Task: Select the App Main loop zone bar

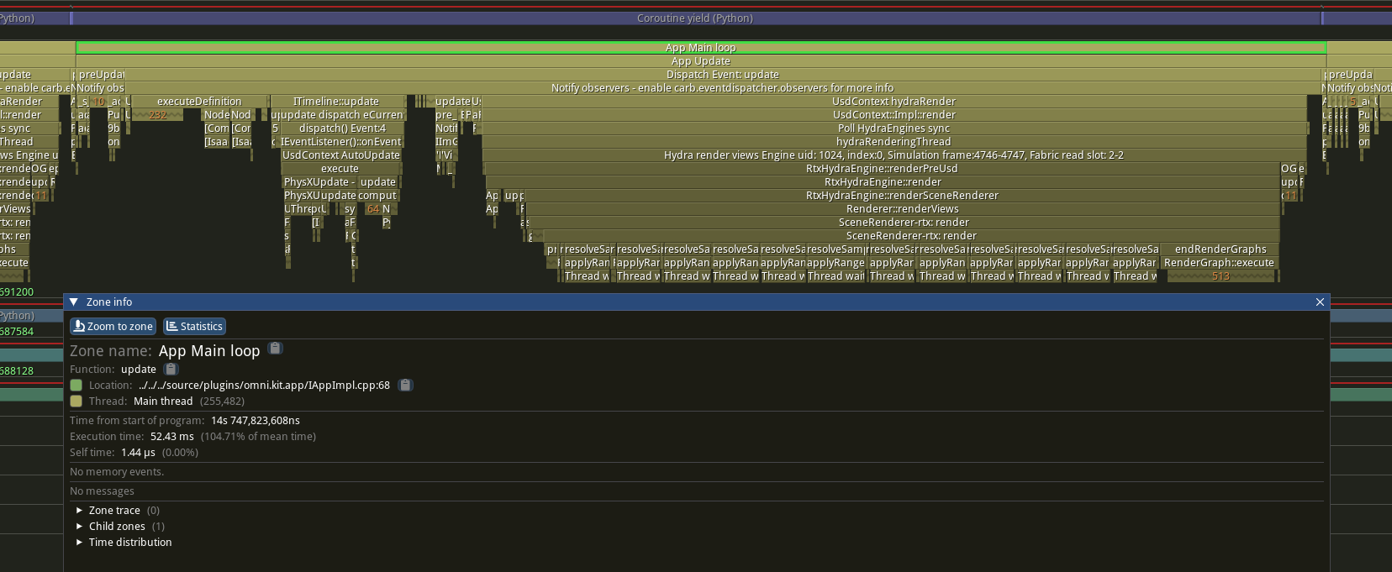Action: coord(700,48)
